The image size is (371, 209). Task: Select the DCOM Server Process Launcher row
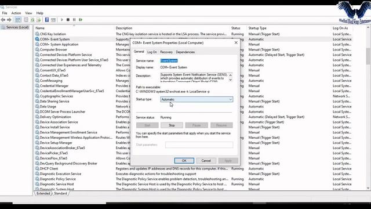point(193,111)
